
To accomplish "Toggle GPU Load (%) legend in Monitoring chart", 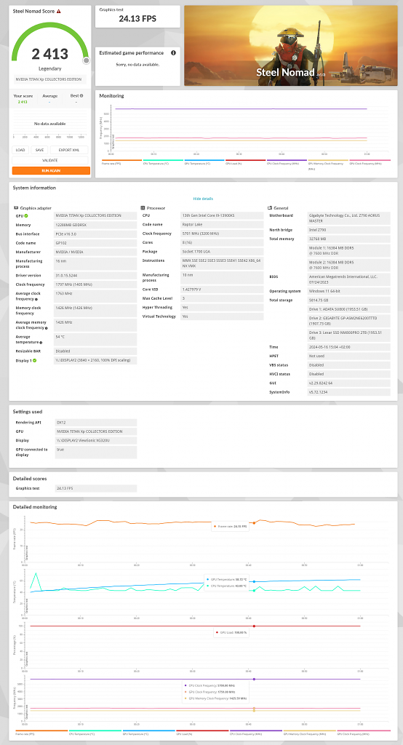I will pos(246,162).
